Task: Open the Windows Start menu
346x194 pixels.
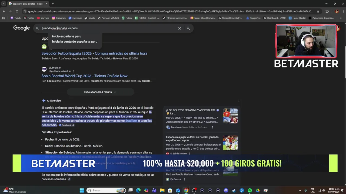Action: pos(82,190)
